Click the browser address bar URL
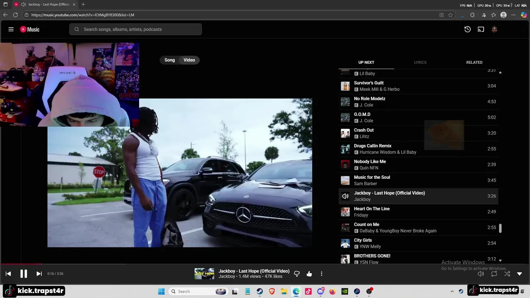This screenshot has width=530, height=298. 83,15
